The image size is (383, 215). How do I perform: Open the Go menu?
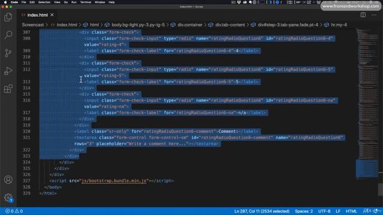click(x=66, y=2)
